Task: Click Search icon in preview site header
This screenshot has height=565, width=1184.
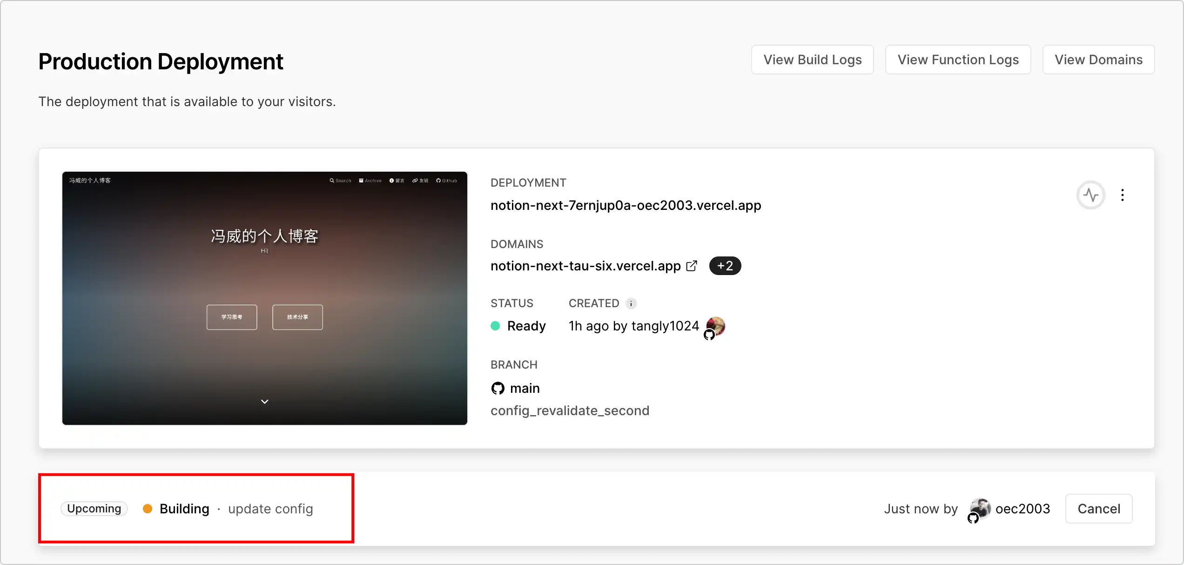Action: [332, 181]
